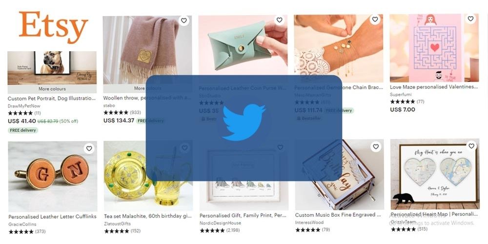The height and width of the screenshot is (244, 488).
Task: Click the Etsy logo
Action: click(53, 27)
